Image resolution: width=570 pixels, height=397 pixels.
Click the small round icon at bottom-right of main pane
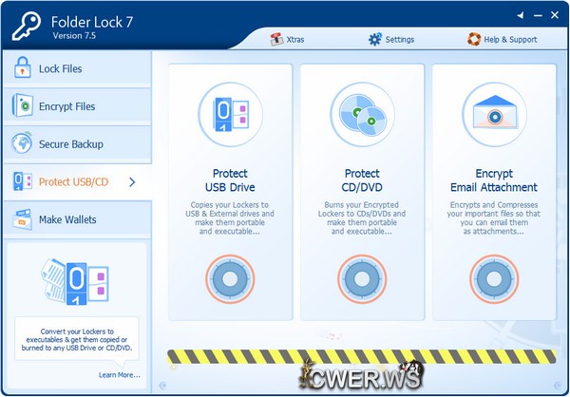click(x=558, y=385)
